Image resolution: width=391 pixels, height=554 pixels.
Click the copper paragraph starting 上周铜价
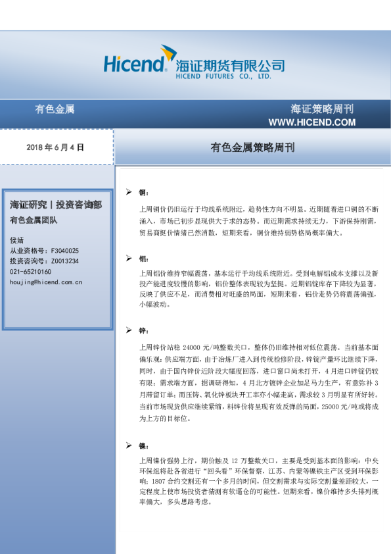pos(259,221)
